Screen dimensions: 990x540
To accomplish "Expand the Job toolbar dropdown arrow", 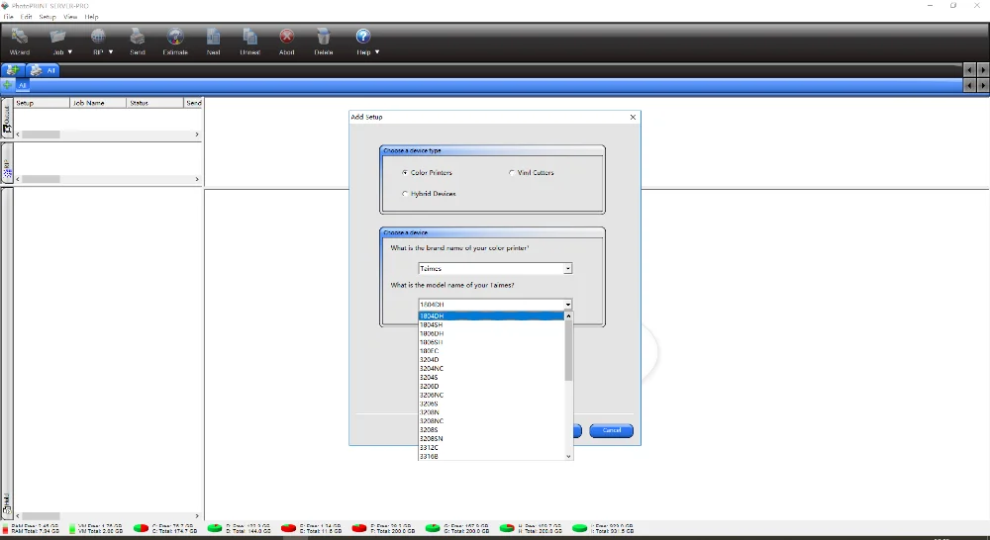I will click(x=70, y=52).
